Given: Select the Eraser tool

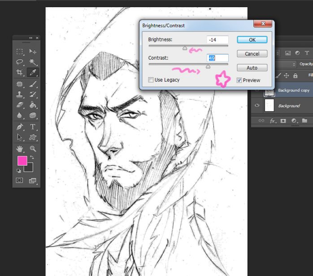Looking at the screenshot, I should [x=20, y=105].
